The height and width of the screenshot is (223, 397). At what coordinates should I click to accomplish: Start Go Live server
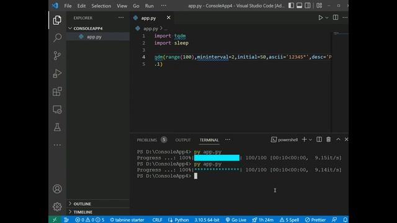[x=236, y=220]
